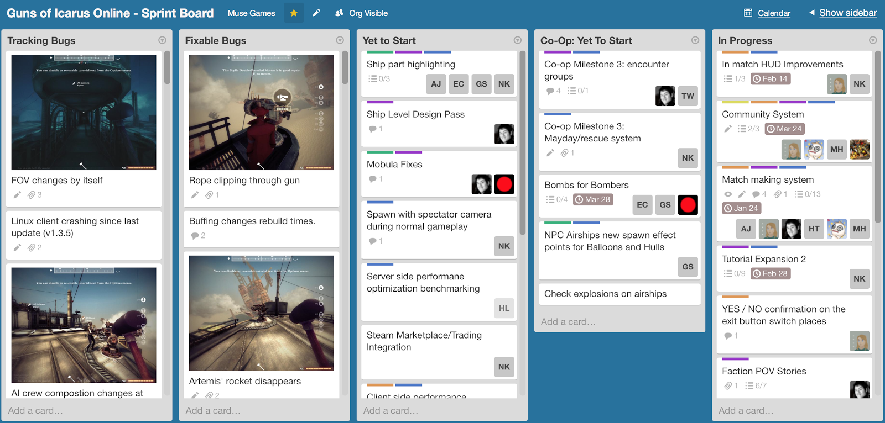Click the member photo on Ship Level Design Pass
885x423 pixels.
(504, 134)
